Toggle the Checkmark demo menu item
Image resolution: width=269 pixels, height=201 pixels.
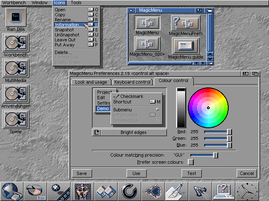point(137,96)
